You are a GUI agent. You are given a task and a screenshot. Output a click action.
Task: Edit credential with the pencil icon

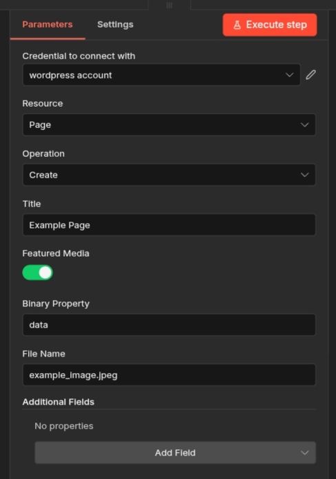point(311,75)
